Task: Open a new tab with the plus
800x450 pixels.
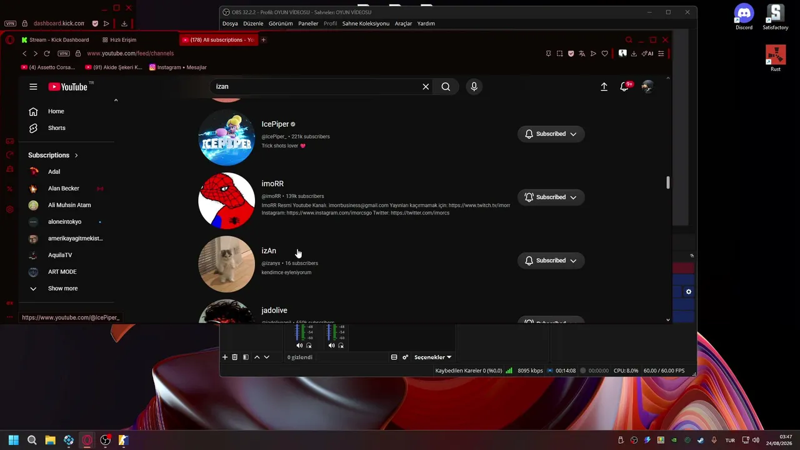Action: tap(263, 40)
